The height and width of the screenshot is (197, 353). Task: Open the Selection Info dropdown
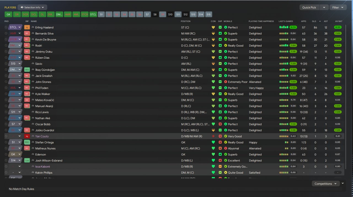point(32,7)
